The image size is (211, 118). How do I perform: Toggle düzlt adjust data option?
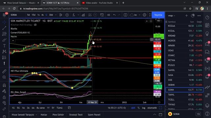(133, 108)
